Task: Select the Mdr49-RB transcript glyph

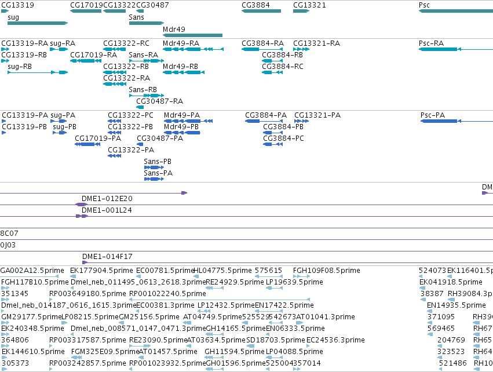Action: pos(184,72)
